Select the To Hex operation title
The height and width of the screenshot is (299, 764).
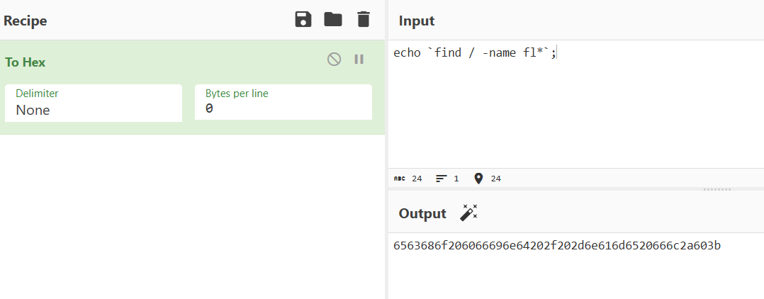26,62
